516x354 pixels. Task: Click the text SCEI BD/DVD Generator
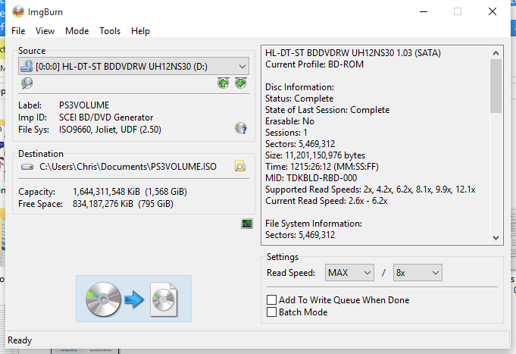106,117
